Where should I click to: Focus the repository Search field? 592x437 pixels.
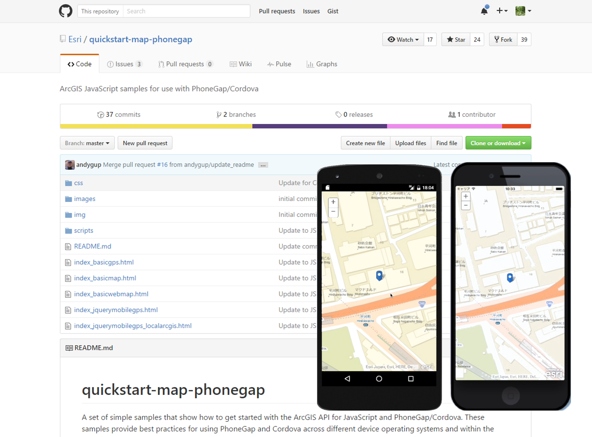coord(186,11)
